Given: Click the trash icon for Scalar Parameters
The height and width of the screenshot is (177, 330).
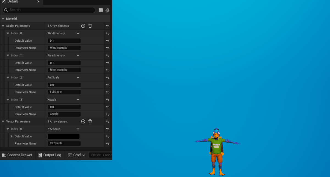Looking at the screenshot, I should coord(90,26).
